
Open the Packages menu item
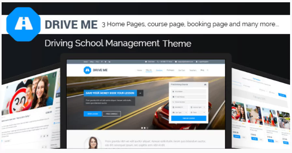click(170, 70)
